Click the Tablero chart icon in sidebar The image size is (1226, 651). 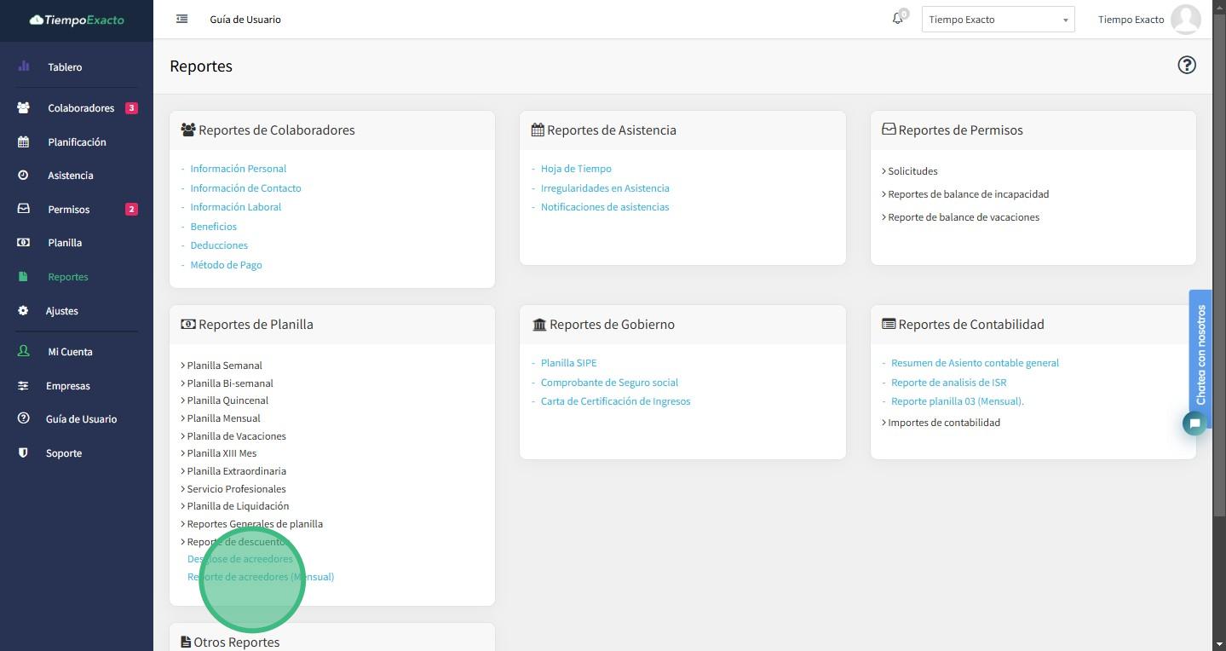tap(23, 66)
